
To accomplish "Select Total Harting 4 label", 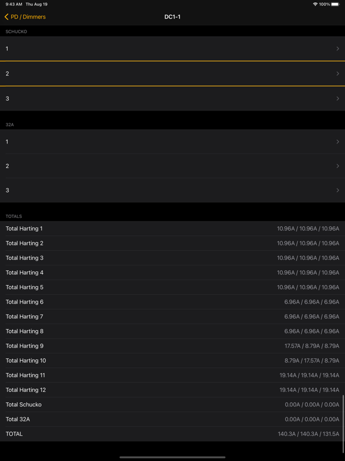I will [25, 273].
